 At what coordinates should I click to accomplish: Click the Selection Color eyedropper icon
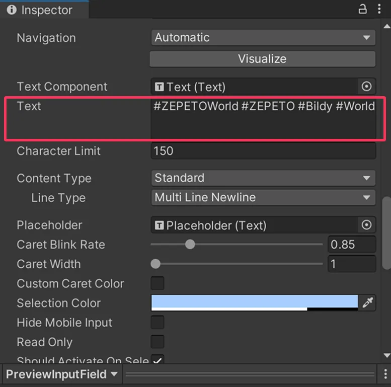pos(367,303)
